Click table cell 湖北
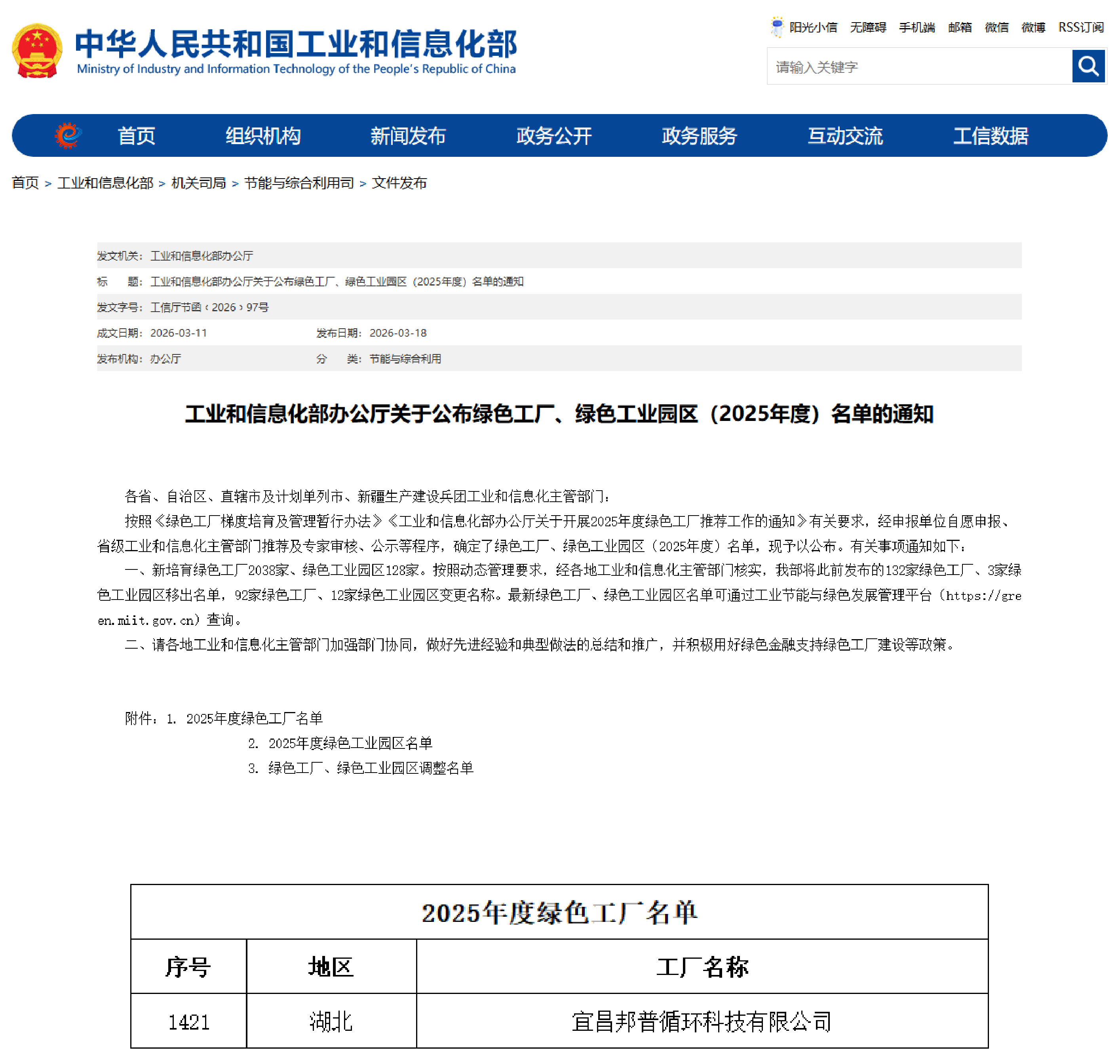 pos(331,1021)
